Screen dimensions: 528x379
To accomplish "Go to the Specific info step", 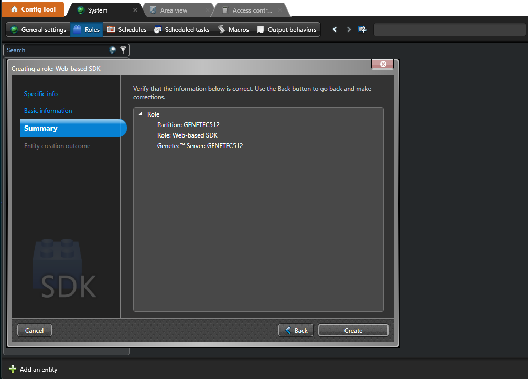I will 41,94.
